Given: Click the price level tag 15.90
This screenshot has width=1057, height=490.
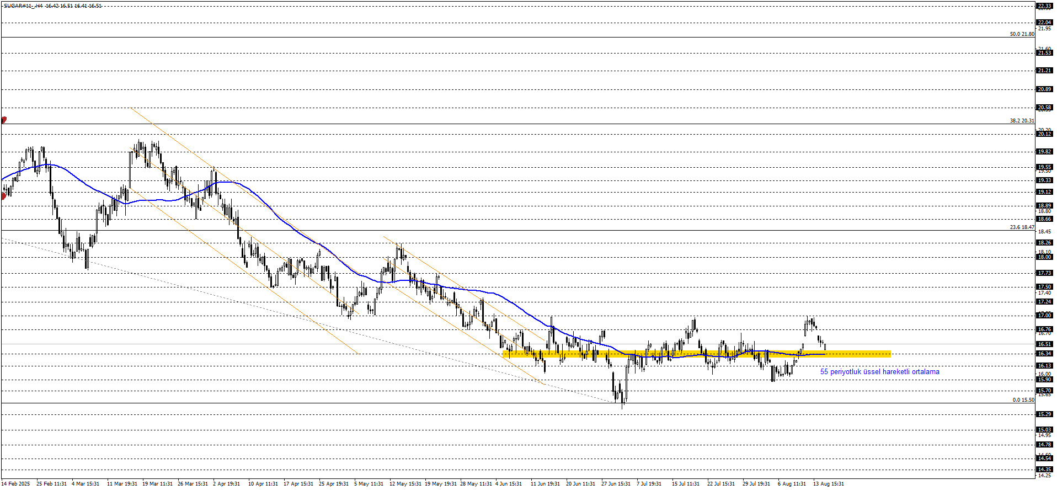Looking at the screenshot, I should [1044, 380].
